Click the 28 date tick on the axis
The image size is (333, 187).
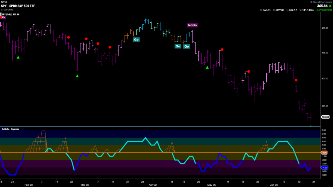pyautogui.click(x=142, y=182)
